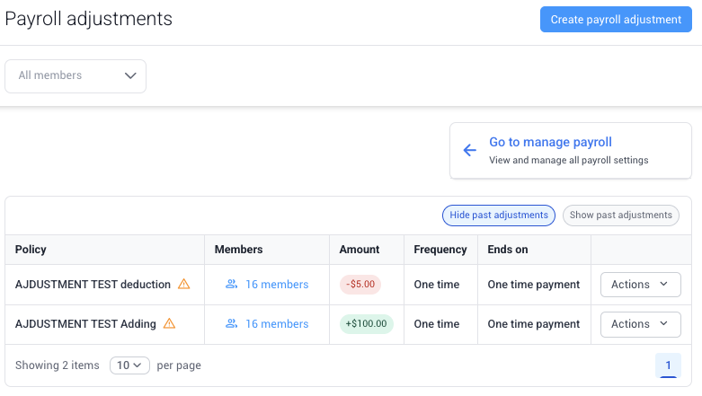Click members icon in the deduction row

tap(231, 284)
